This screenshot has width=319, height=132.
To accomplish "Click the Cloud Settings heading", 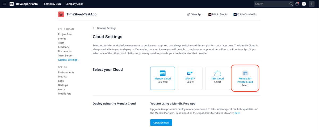I will pyautogui.click(x=107, y=37).
